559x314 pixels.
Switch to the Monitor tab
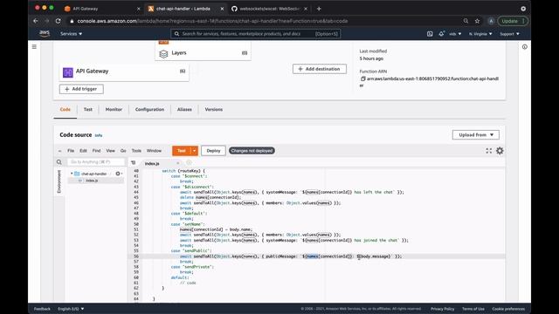click(114, 109)
